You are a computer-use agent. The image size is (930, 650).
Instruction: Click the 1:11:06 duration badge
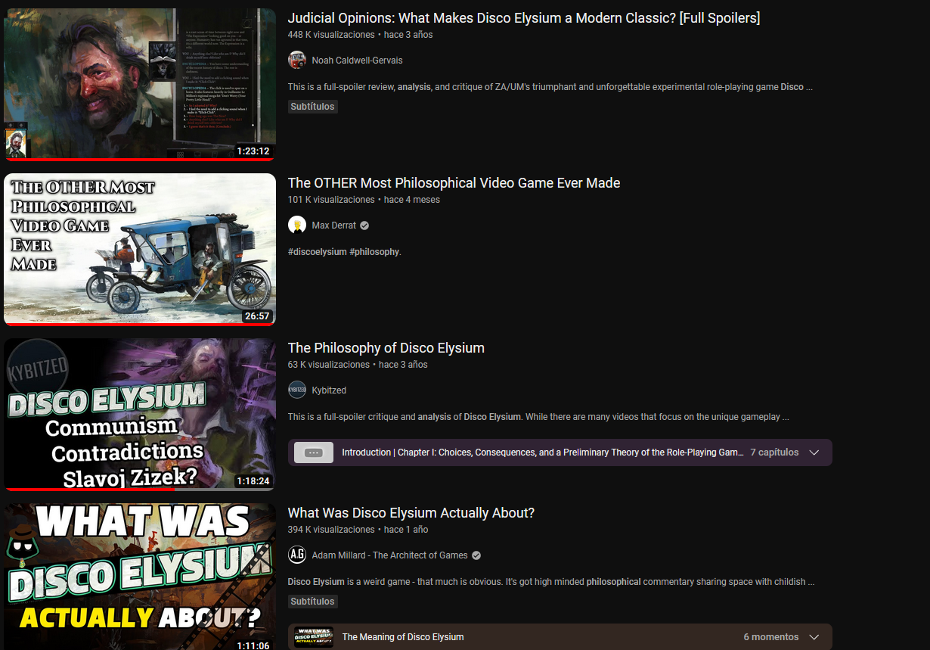pyautogui.click(x=253, y=645)
